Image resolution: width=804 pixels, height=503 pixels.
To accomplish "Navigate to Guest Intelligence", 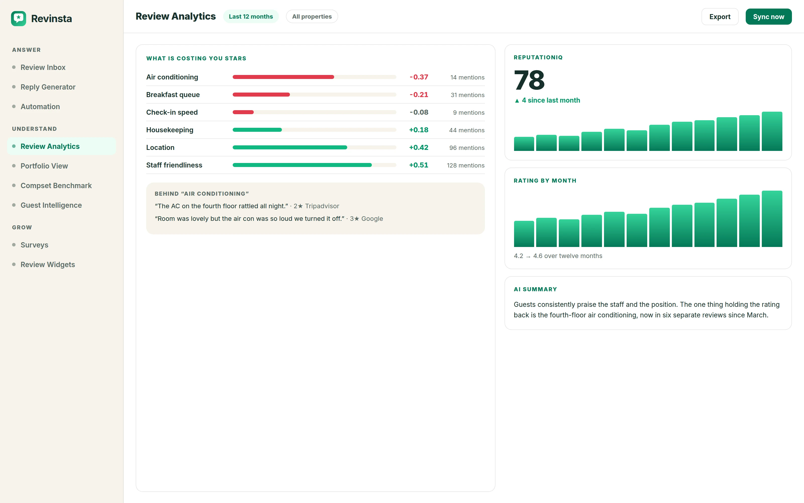I will [x=62, y=205].
